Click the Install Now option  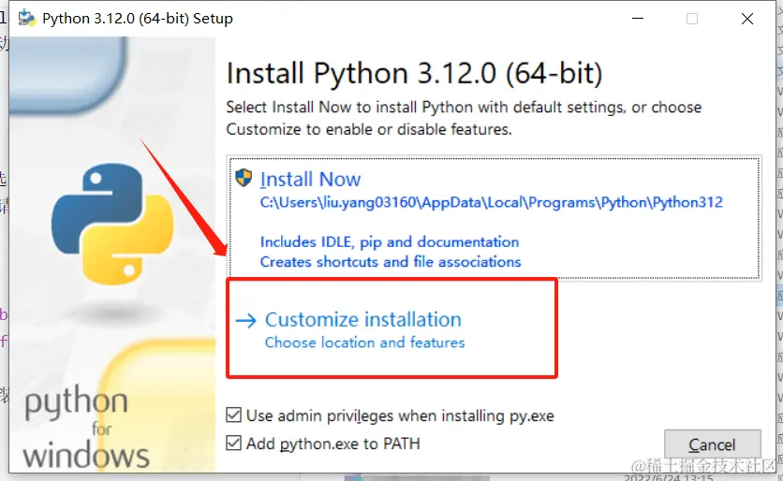point(495,217)
